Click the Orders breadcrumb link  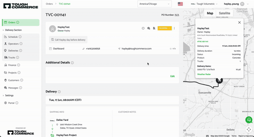pos(49,4)
